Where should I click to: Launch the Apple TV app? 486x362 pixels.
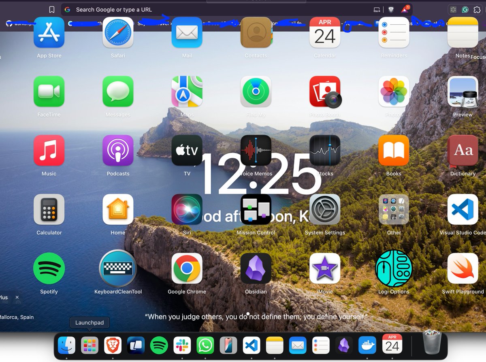point(187,150)
